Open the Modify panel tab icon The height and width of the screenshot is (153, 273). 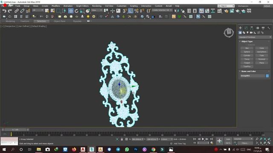[x=246, y=28]
